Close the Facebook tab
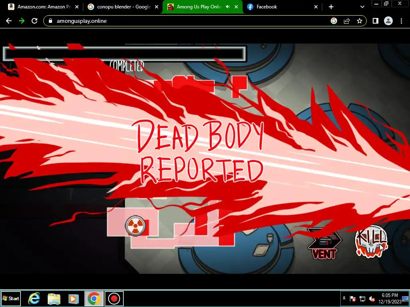Viewport: 410px width, 307px height. click(x=316, y=7)
